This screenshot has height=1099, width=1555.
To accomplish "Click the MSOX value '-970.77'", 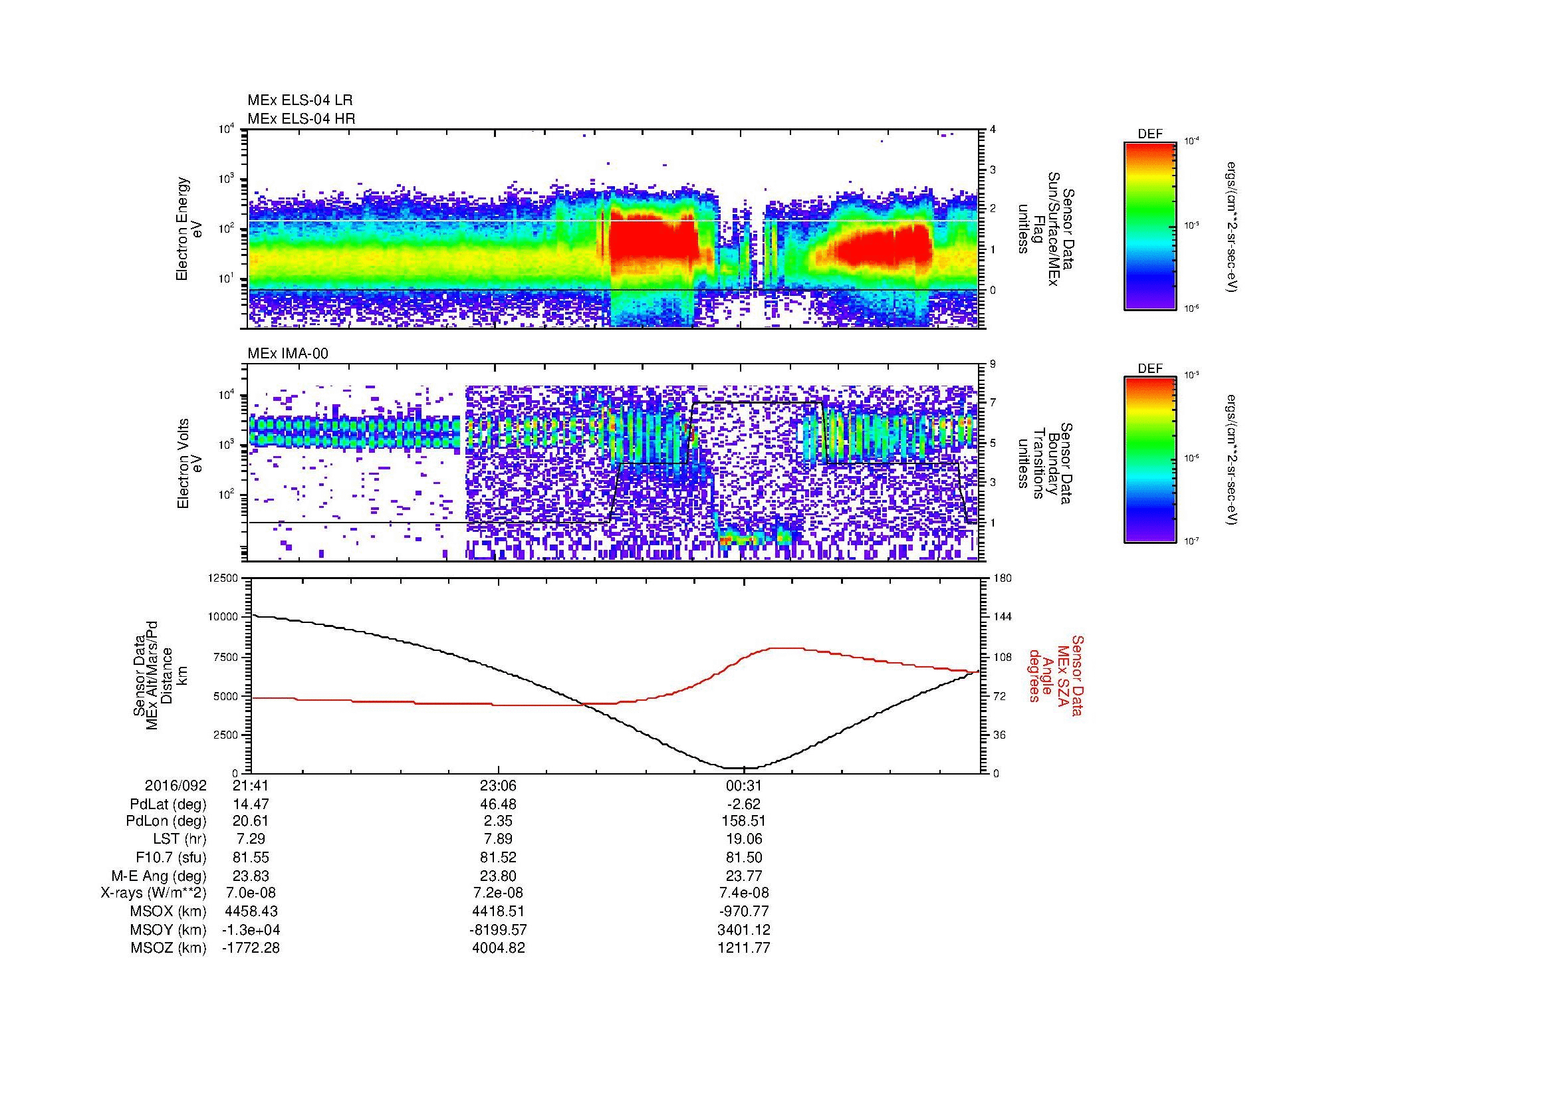I will click(x=744, y=912).
